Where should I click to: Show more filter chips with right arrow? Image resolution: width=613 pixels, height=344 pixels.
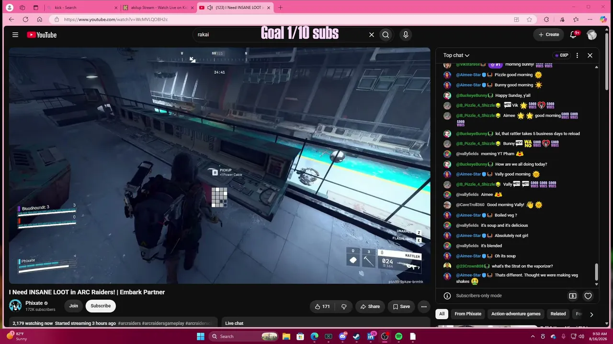[591, 314]
